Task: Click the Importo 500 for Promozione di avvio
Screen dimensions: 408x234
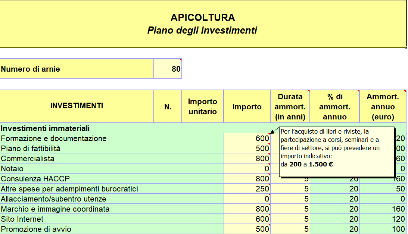Action: [x=247, y=229]
